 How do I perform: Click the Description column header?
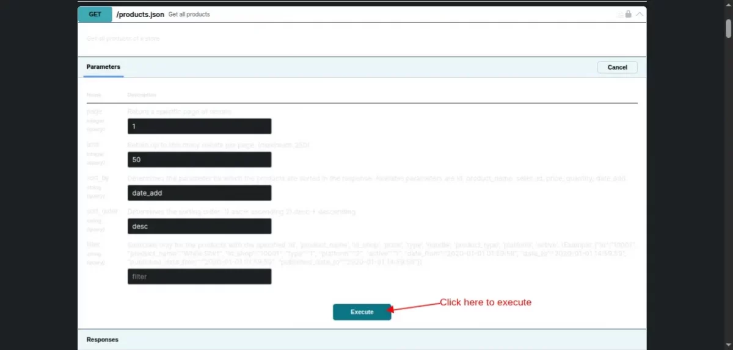pyautogui.click(x=142, y=95)
